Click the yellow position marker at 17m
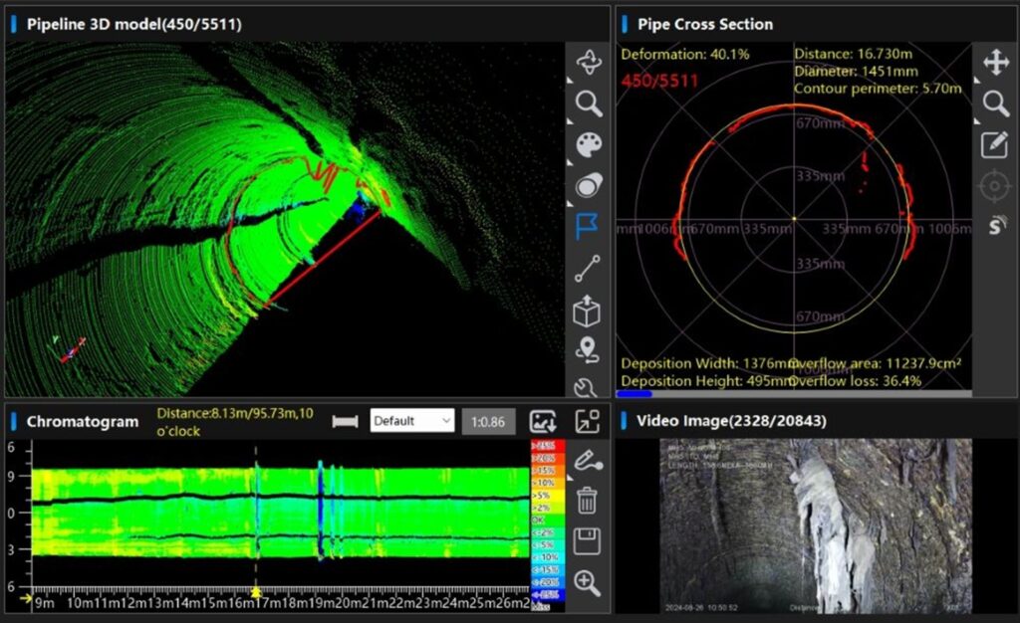Screen dimensions: 1020x623 point(256,593)
